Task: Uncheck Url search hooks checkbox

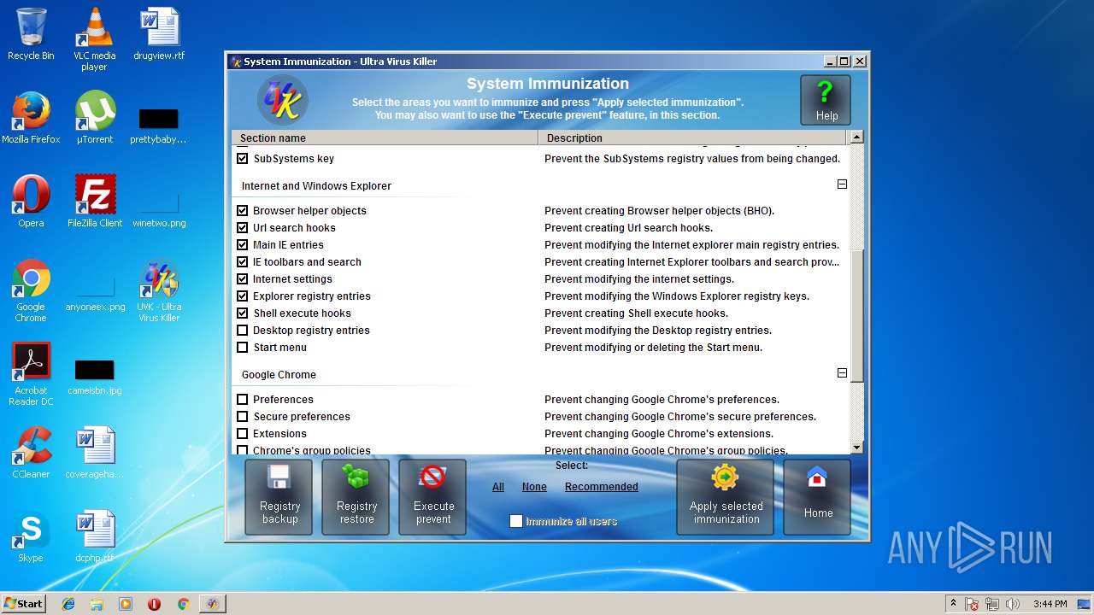Action: tap(243, 228)
